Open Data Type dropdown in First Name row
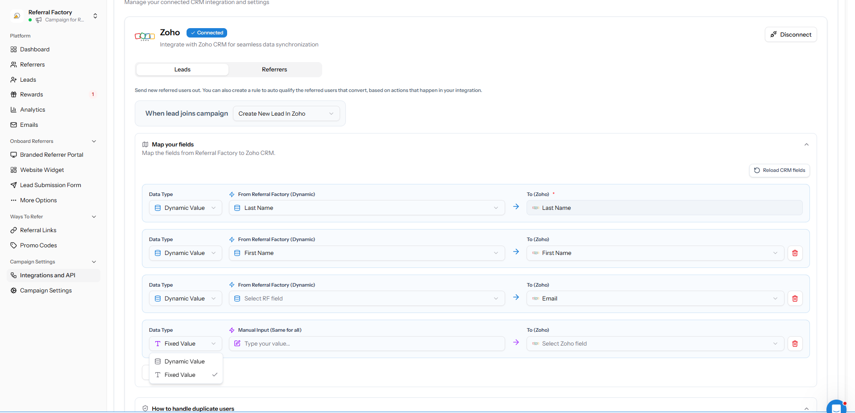This screenshot has width=855, height=413. [x=185, y=253]
